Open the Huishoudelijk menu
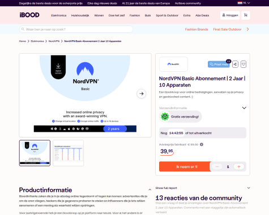Image resolution: width=269 pixels, height=215 pixels. pos(80,15)
